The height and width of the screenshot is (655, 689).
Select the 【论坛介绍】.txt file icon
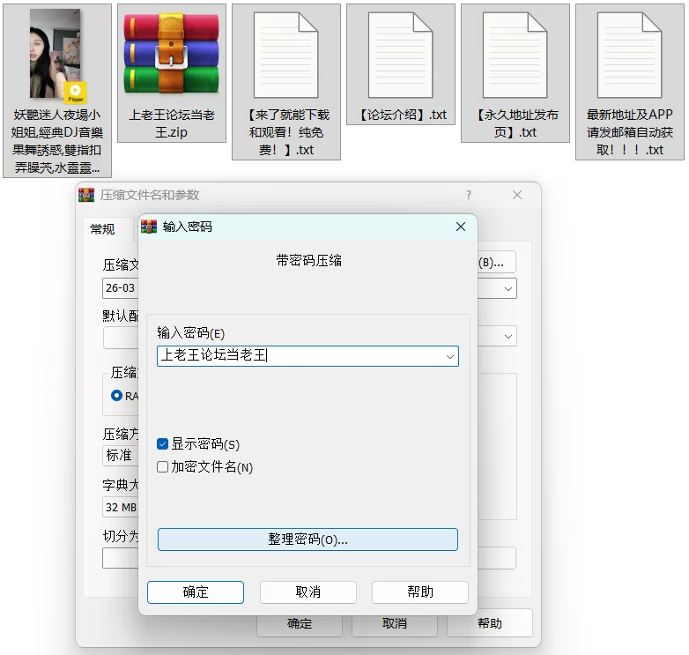tap(400, 55)
